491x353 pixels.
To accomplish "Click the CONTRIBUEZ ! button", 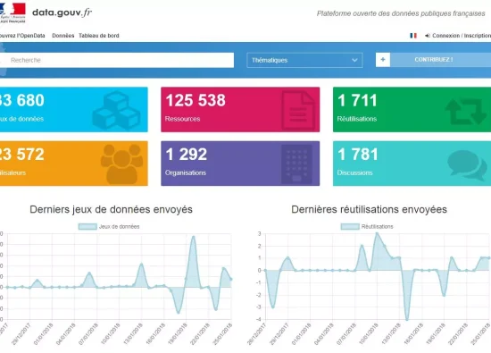I will pos(433,60).
